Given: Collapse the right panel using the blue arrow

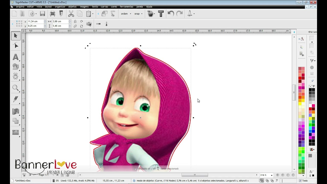Looking at the screenshot, I should click(x=294, y=32).
